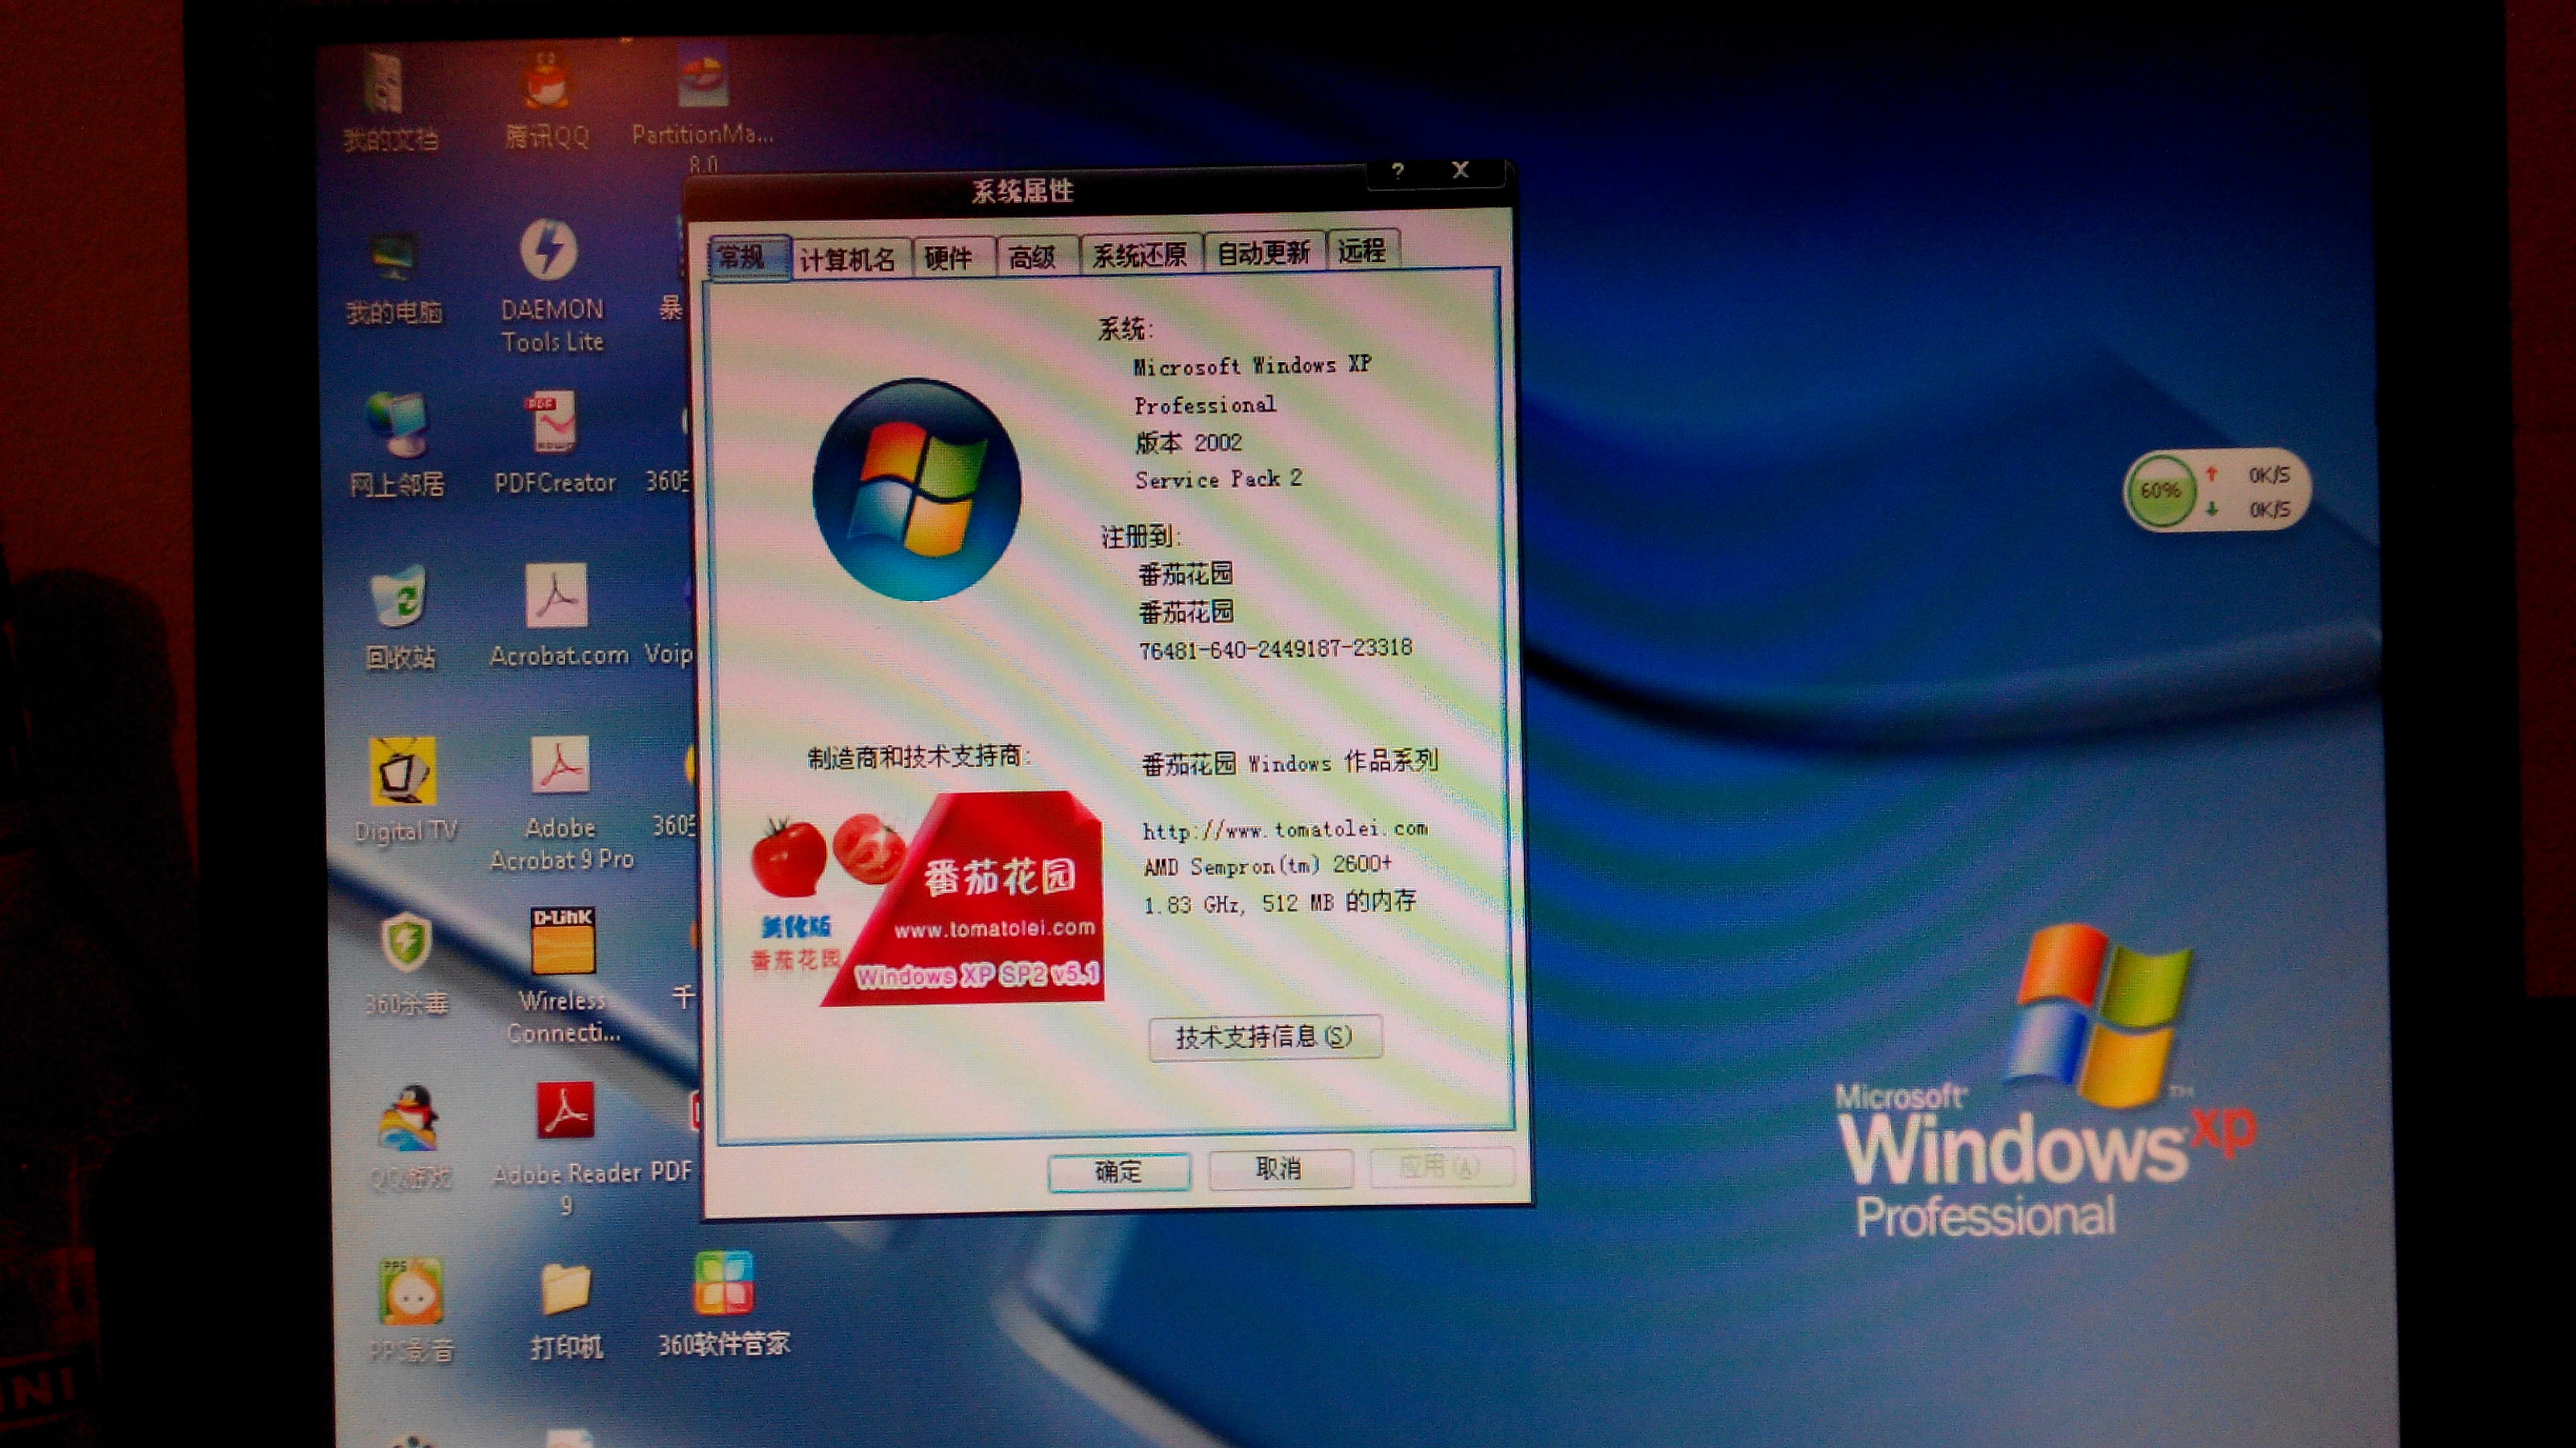Screen dimensions: 2576x1448
Task: Launch PPS影音 desktop icon
Action: point(411,1311)
